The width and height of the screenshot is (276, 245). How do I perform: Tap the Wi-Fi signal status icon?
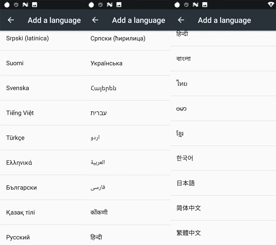[x=271, y=5]
